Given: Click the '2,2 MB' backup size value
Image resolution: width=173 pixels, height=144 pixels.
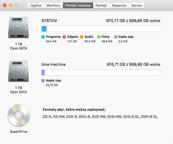Looking at the screenshot, I should (x=123, y=41).
